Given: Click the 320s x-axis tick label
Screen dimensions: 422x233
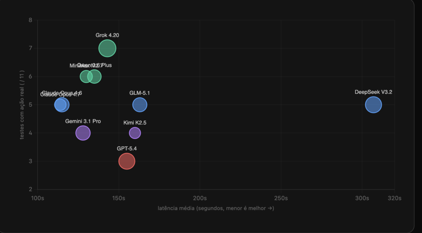Looking at the screenshot, I should pyautogui.click(x=394, y=198).
